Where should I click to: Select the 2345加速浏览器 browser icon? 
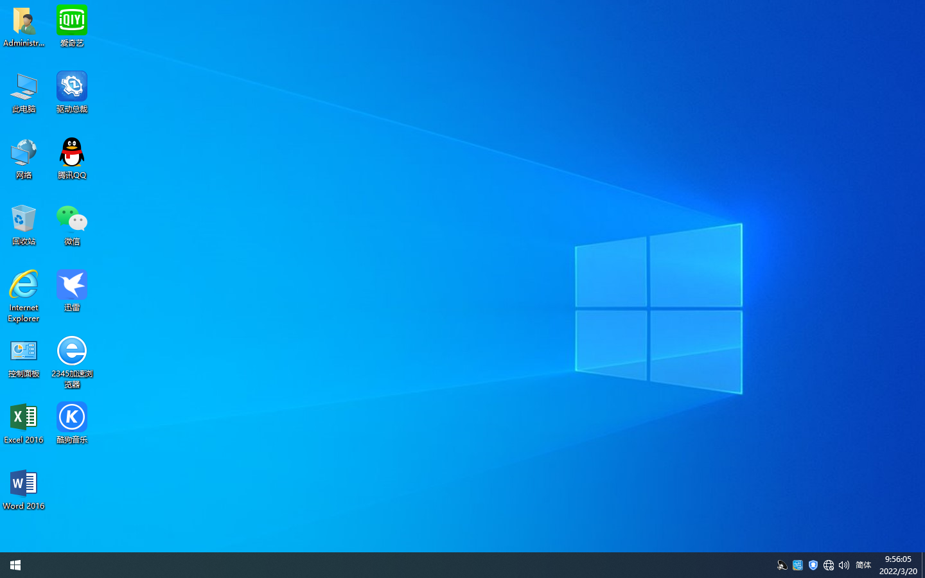click(72, 362)
